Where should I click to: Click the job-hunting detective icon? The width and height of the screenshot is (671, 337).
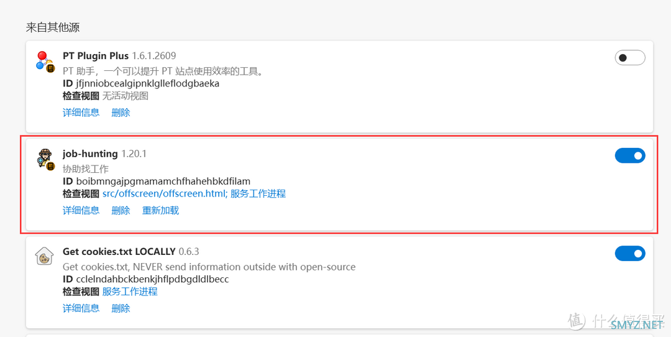click(x=45, y=159)
